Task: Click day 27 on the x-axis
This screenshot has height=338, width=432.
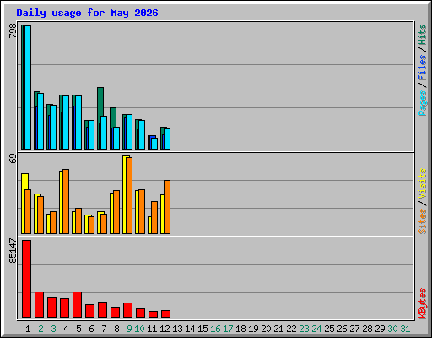Action: pos(354,329)
